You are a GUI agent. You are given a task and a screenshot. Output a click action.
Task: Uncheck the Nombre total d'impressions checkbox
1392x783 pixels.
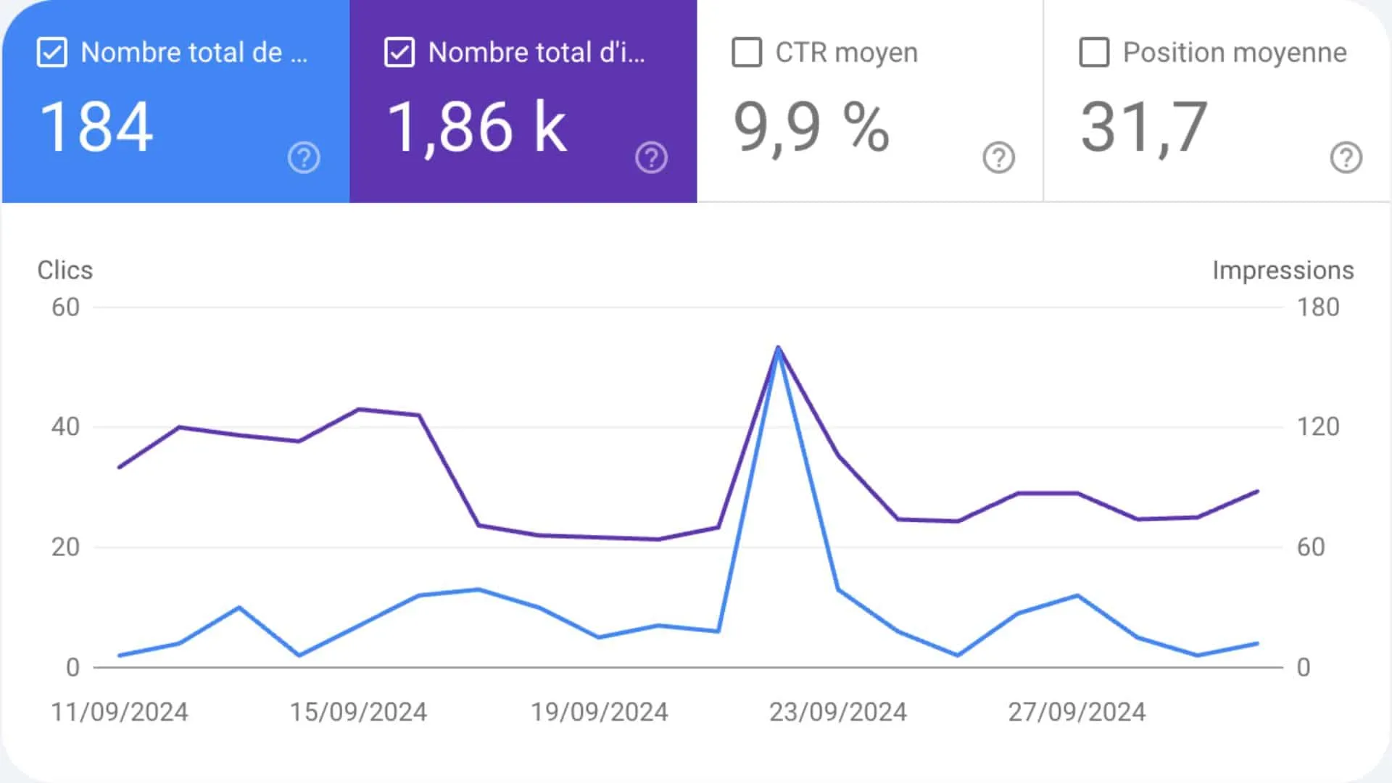(399, 52)
